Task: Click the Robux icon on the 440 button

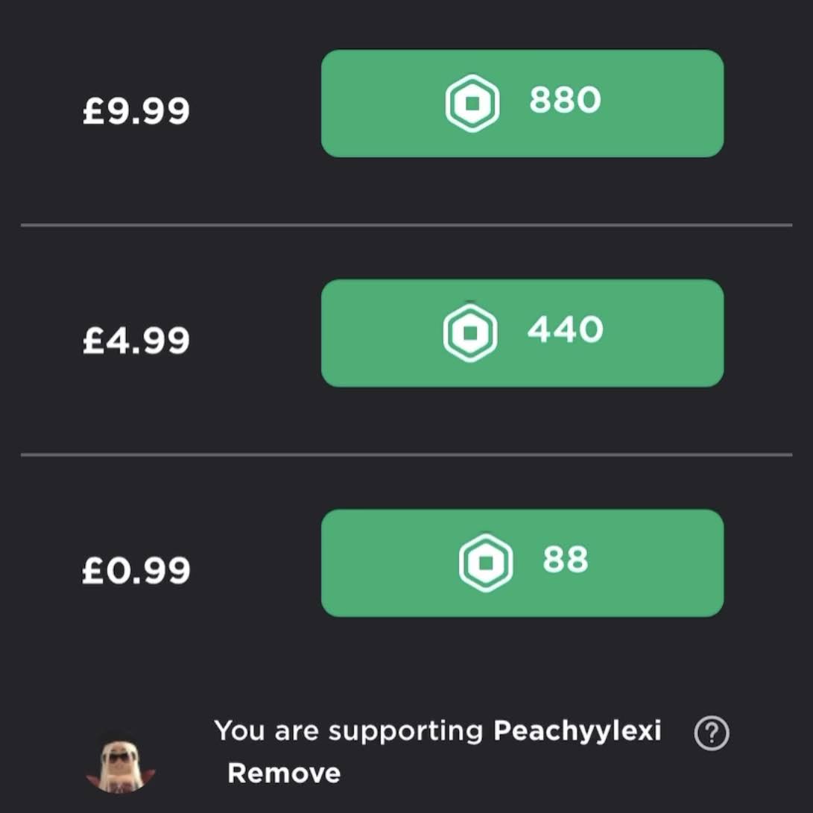Action: click(x=469, y=332)
